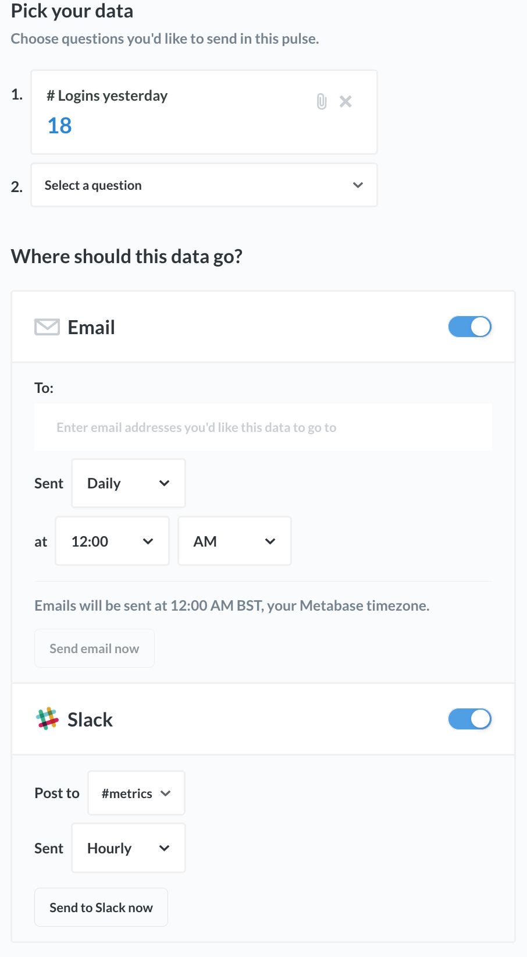This screenshot has height=957, width=527.
Task: Change the Slack frequency from Hourly
Action: click(x=128, y=848)
